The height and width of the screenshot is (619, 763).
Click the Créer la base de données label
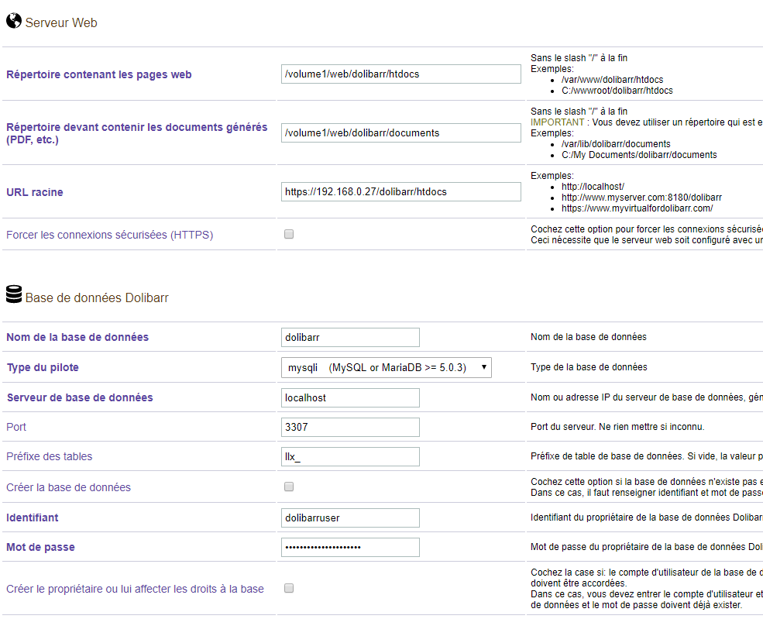69,487
